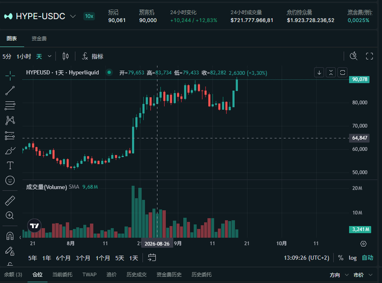This screenshot has height=283, width=382.
Task: Open the 历史成交 tab
Action: pyautogui.click(x=137, y=275)
